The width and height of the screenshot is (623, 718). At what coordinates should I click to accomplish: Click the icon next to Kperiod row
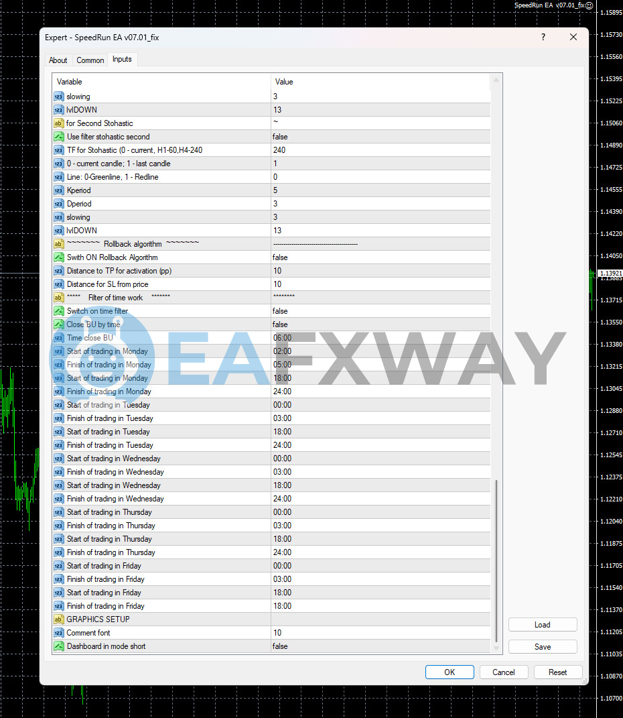tap(59, 190)
